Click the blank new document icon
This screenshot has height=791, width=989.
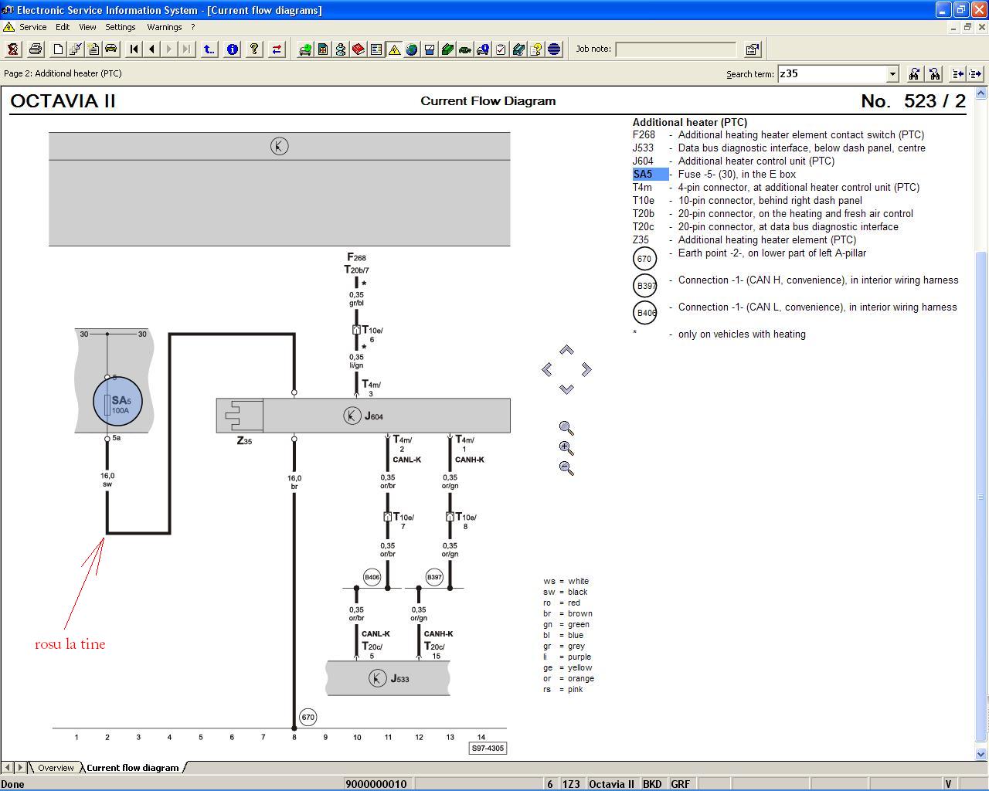58,49
